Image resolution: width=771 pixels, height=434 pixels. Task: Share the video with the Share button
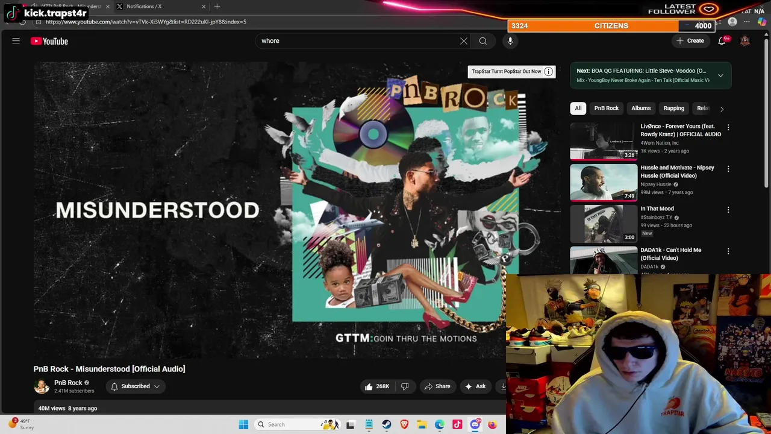pyautogui.click(x=437, y=386)
